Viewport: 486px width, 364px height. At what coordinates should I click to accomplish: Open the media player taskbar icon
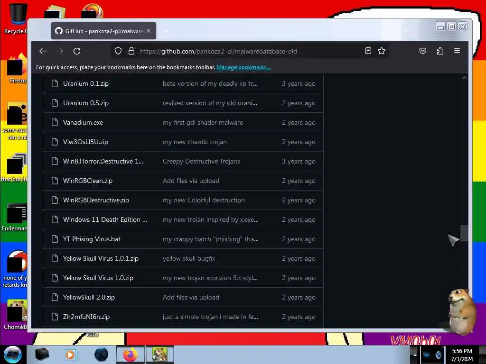click(70, 355)
